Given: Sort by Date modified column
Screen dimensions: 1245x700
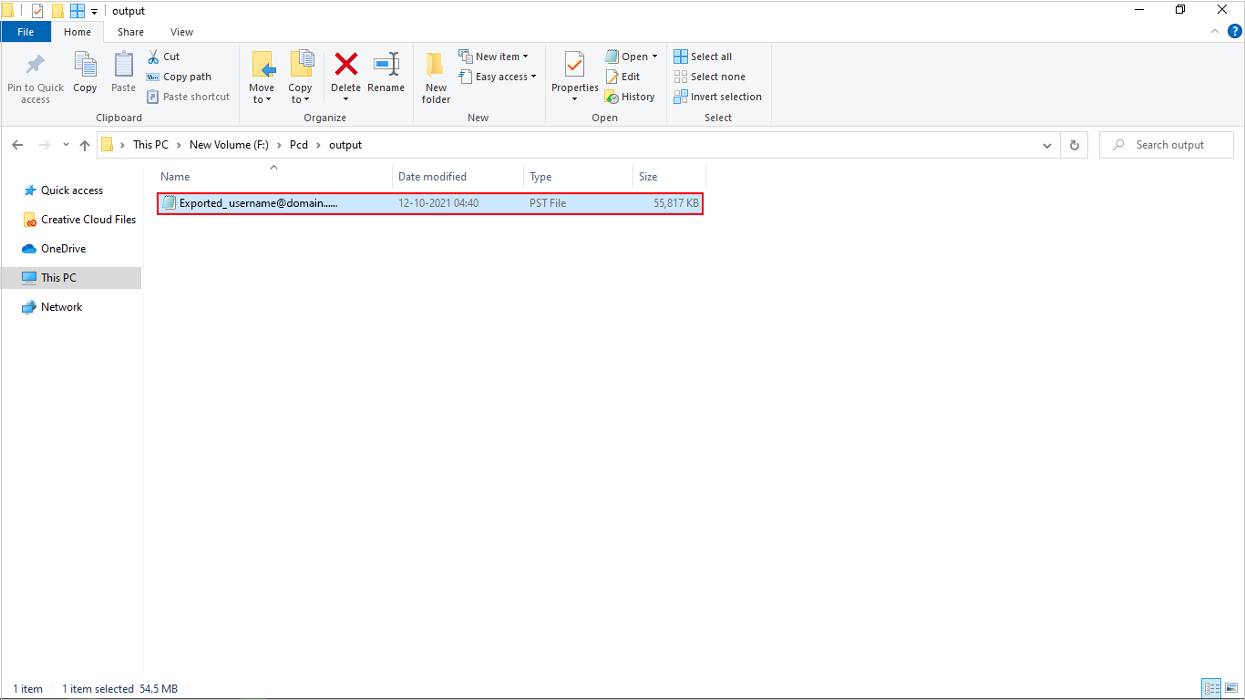Looking at the screenshot, I should (x=458, y=176).
